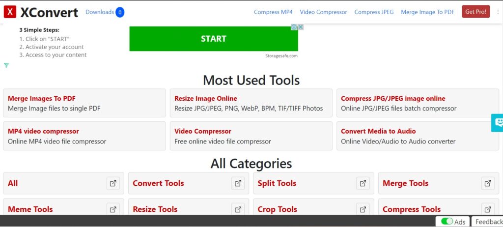Image resolution: width=503 pixels, height=227 pixels.
Task: Click the ad info icon
Action: click(x=294, y=28)
